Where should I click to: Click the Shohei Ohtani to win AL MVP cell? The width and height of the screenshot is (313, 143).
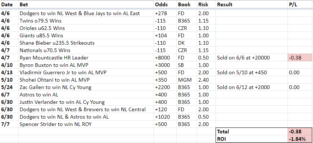coord(86,80)
